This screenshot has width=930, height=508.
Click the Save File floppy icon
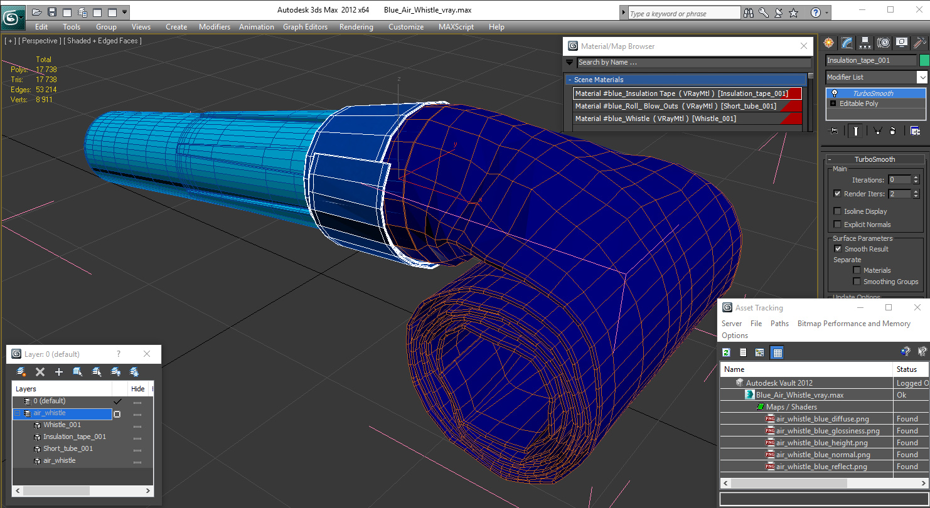click(52, 12)
